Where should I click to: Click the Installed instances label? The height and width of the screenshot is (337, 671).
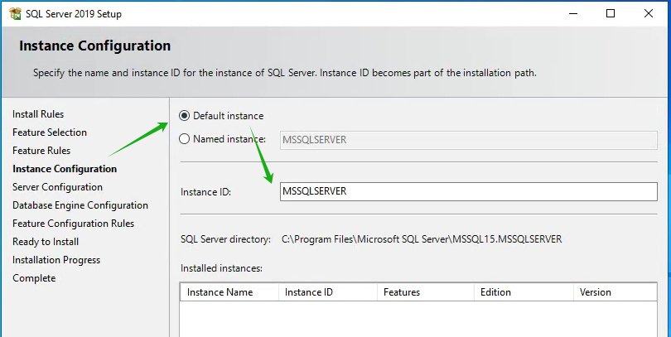(x=221, y=268)
